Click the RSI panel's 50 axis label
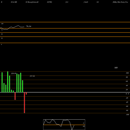 pos(2,34)
